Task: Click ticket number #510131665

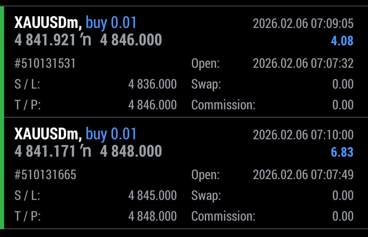Action: point(45,175)
